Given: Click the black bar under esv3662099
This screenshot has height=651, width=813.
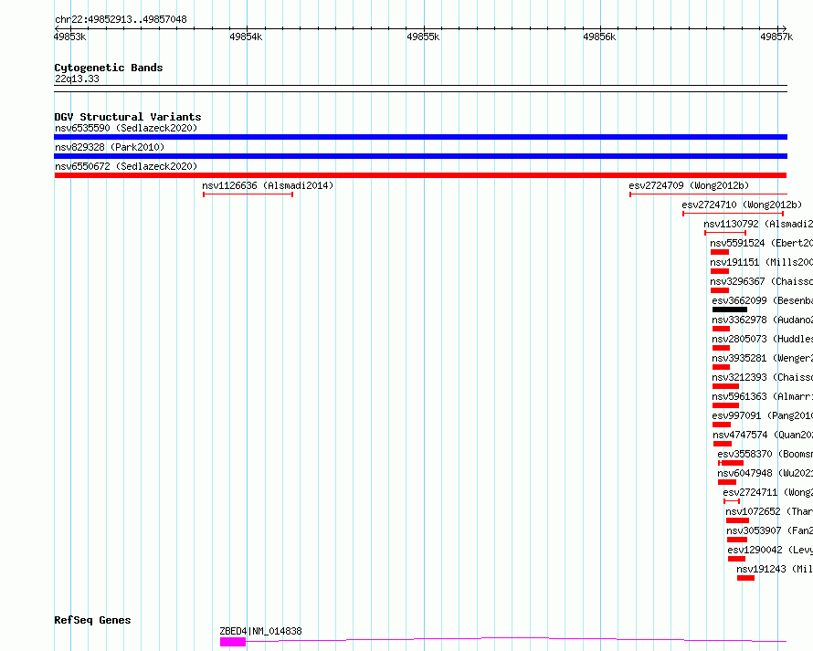Looking at the screenshot, I should tap(730, 310).
